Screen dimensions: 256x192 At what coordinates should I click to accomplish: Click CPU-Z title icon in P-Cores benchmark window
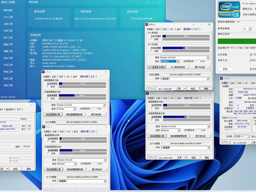pos(43,72)
